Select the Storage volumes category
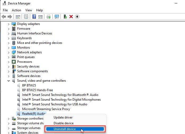The height and width of the screenshot is (134, 185). point(29,128)
